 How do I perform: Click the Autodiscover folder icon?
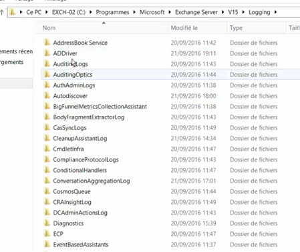click(x=47, y=95)
